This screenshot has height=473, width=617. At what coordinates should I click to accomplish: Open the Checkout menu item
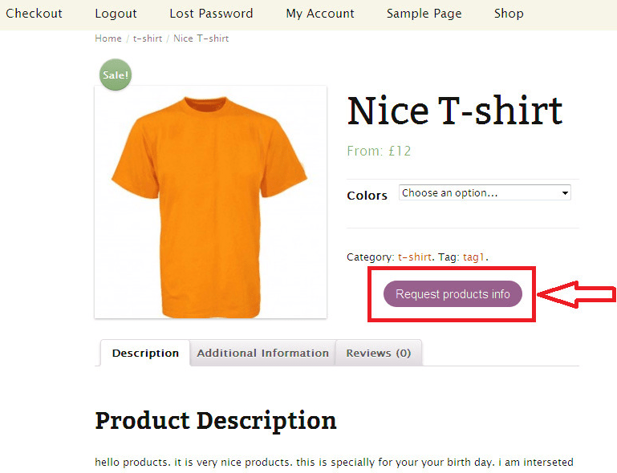[x=34, y=14]
